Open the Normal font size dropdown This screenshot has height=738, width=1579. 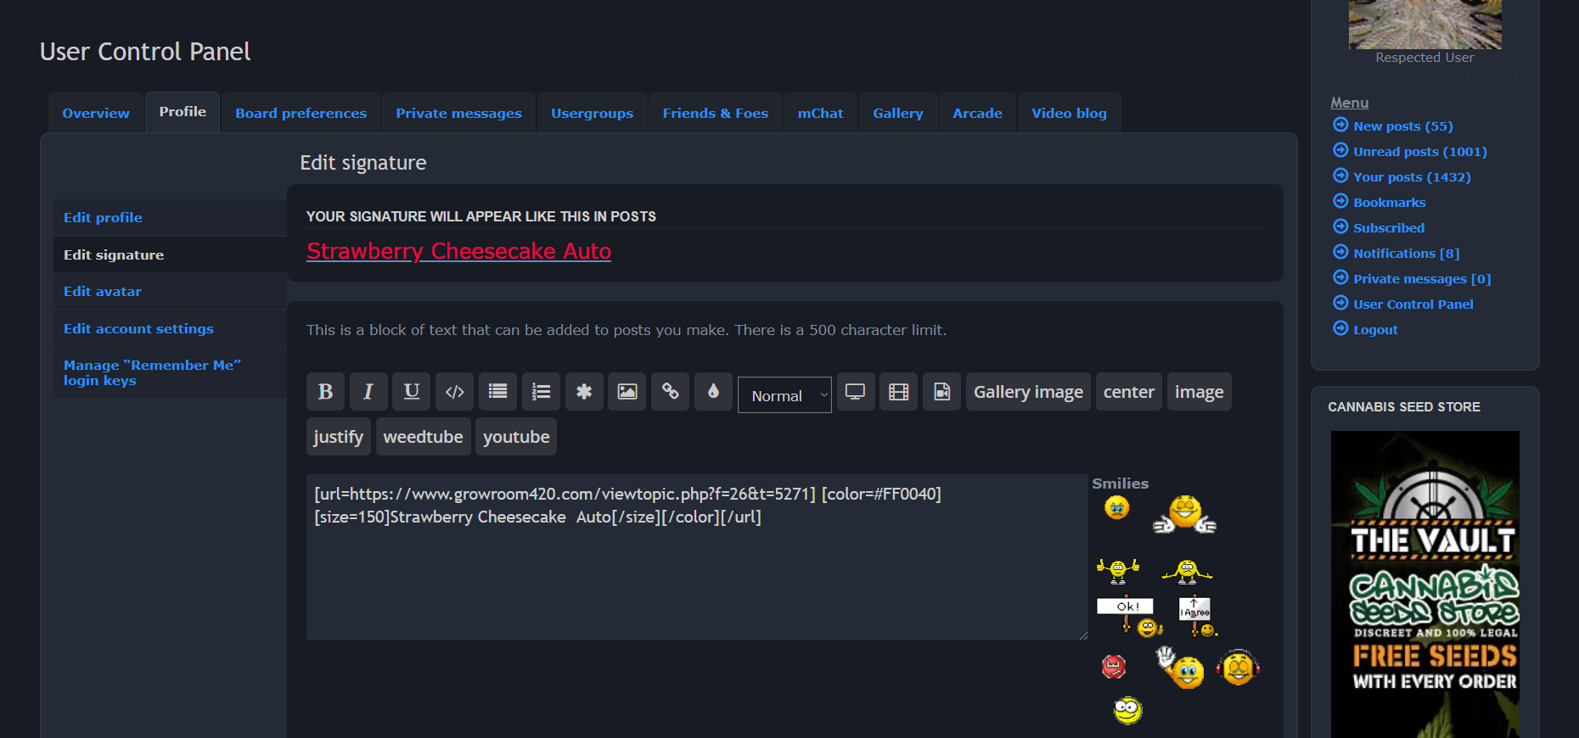tap(784, 395)
